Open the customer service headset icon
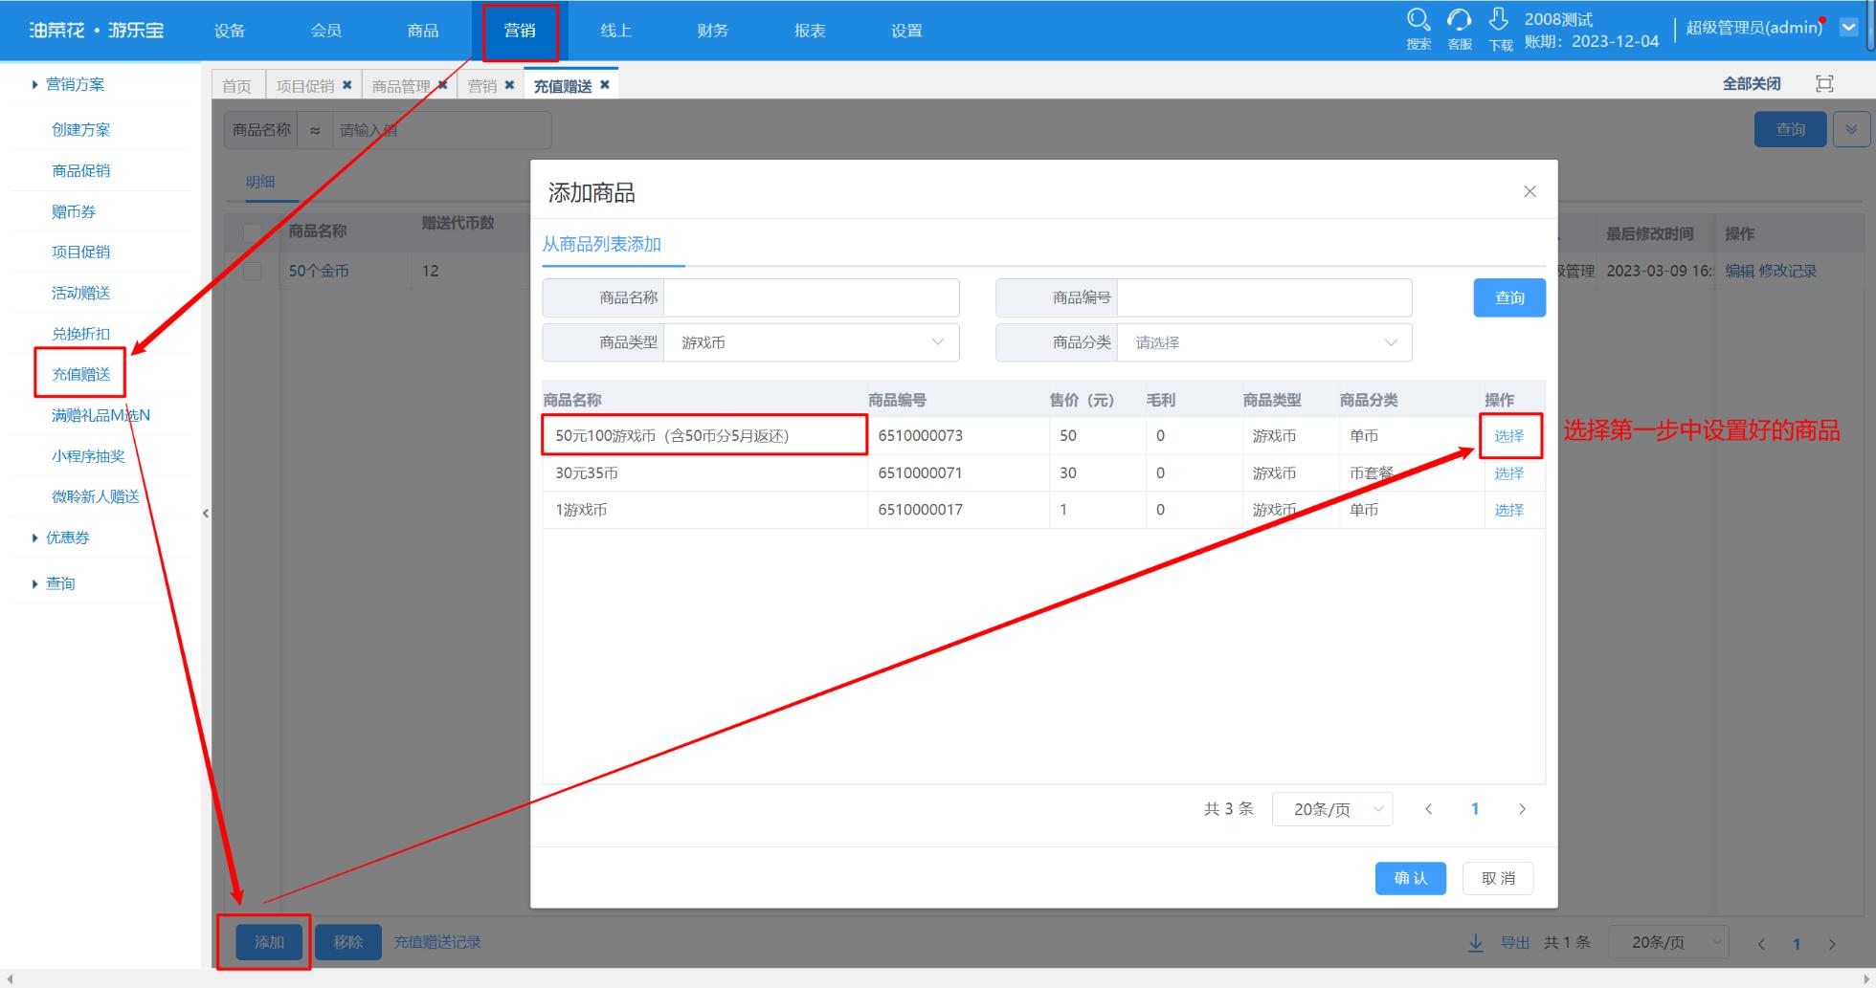This screenshot has width=1876, height=988. click(x=1459, y=20)
